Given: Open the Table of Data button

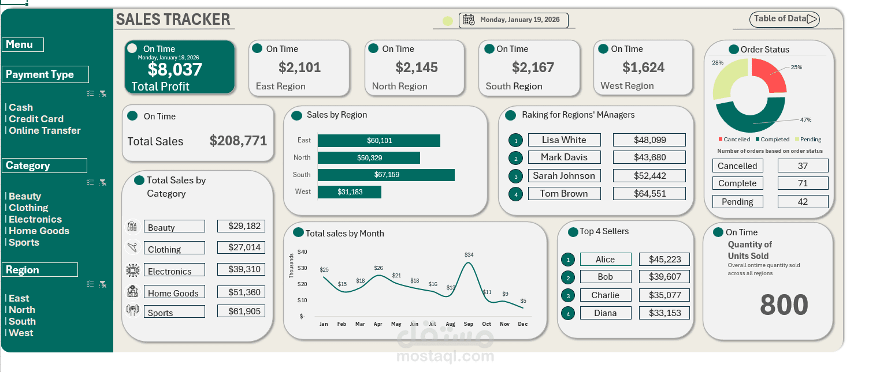Looking at the screenshot, I should [785, 19].
